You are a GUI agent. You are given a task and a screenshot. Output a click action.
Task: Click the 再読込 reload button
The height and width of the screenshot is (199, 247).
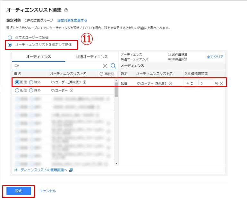[106, 74]
